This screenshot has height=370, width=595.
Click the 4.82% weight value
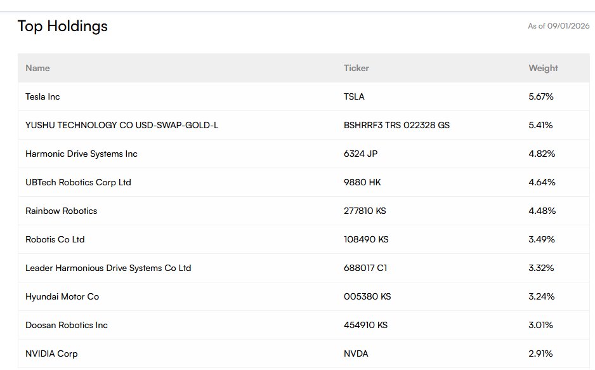pyautogui.click(x=542, y=154)
